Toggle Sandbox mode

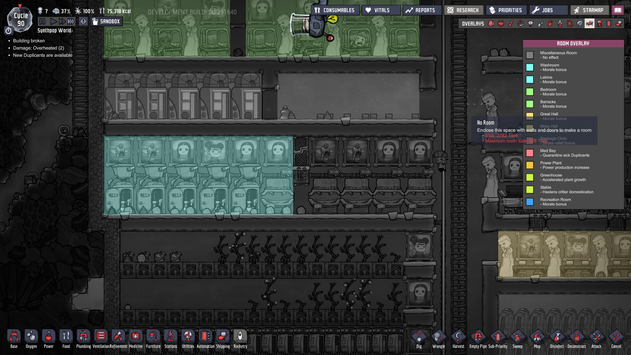pyautogui.click(x=106, y=22)
